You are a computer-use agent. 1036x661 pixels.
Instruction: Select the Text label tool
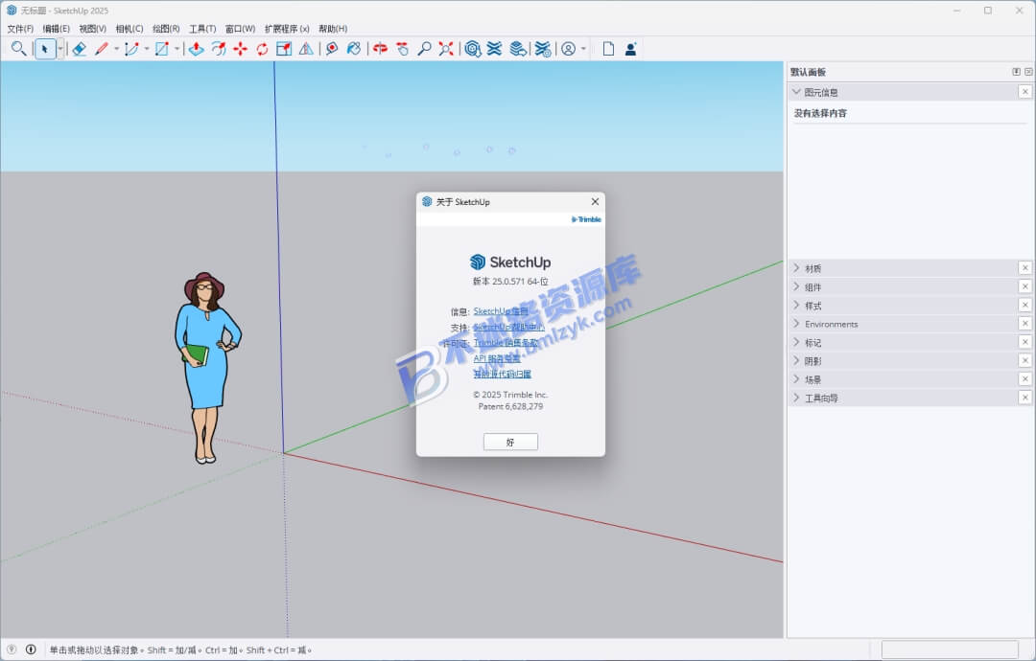pos(332,49)
